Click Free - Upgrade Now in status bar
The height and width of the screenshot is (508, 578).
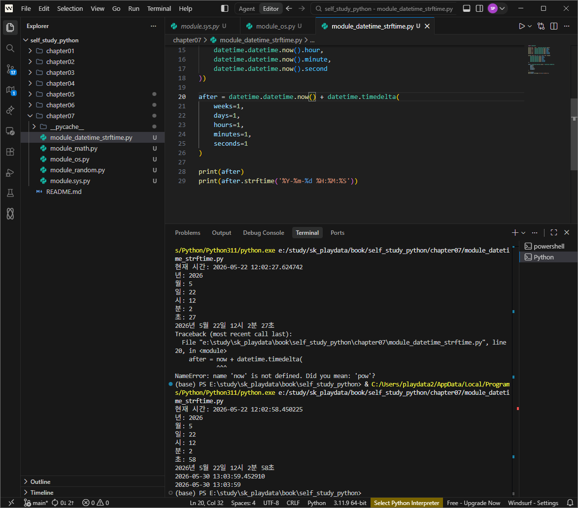point(474,503)
